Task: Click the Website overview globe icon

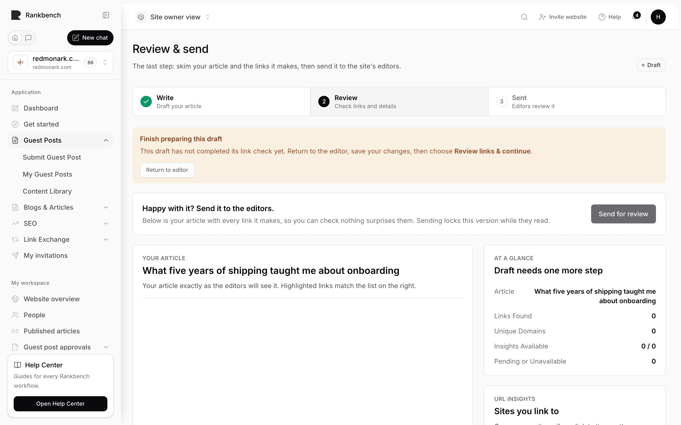Action: click(x=15, y=299)
